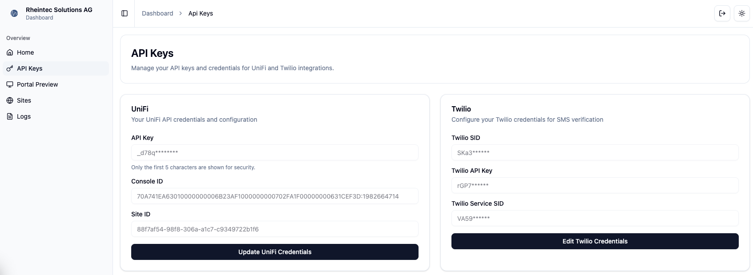Select the API Keys key icon in sidebar

pyautogui.click(x=9, y=68)
